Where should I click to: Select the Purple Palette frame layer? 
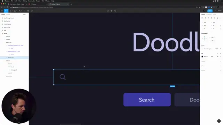click(x=7, y=24)
